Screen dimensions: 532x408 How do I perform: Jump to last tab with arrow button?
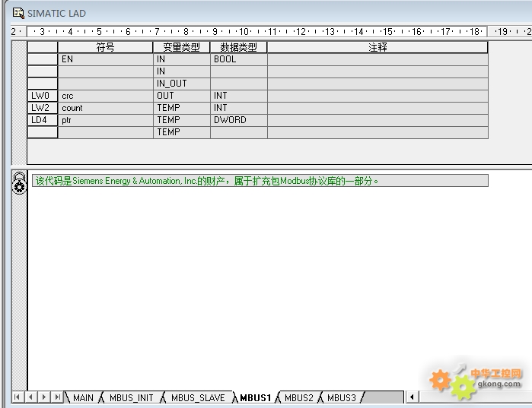[x=57, y=397]
